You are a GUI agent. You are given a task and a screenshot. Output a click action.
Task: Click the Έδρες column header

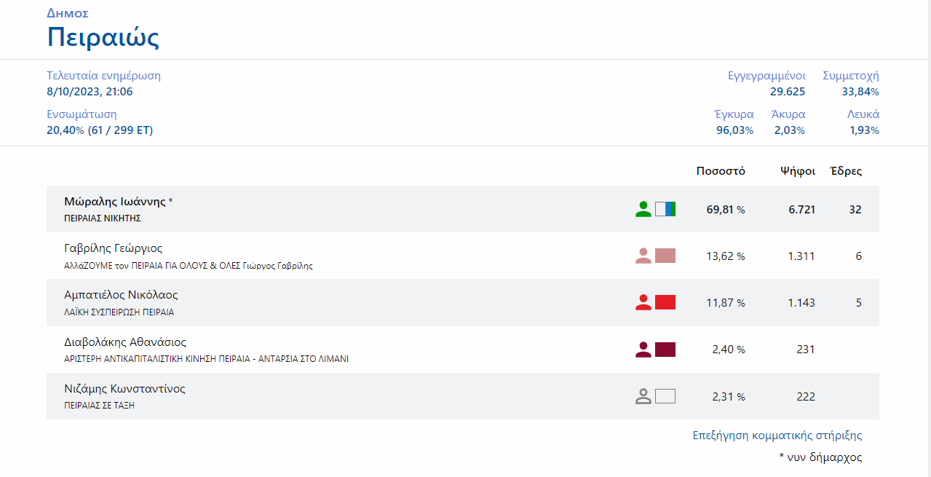(x=846, y=171)
